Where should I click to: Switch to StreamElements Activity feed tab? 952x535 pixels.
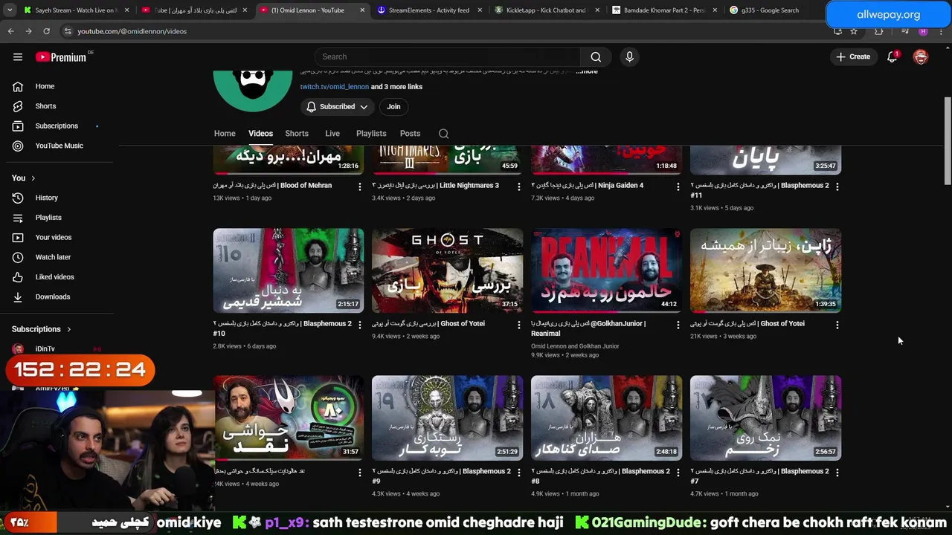pos(429,10)
